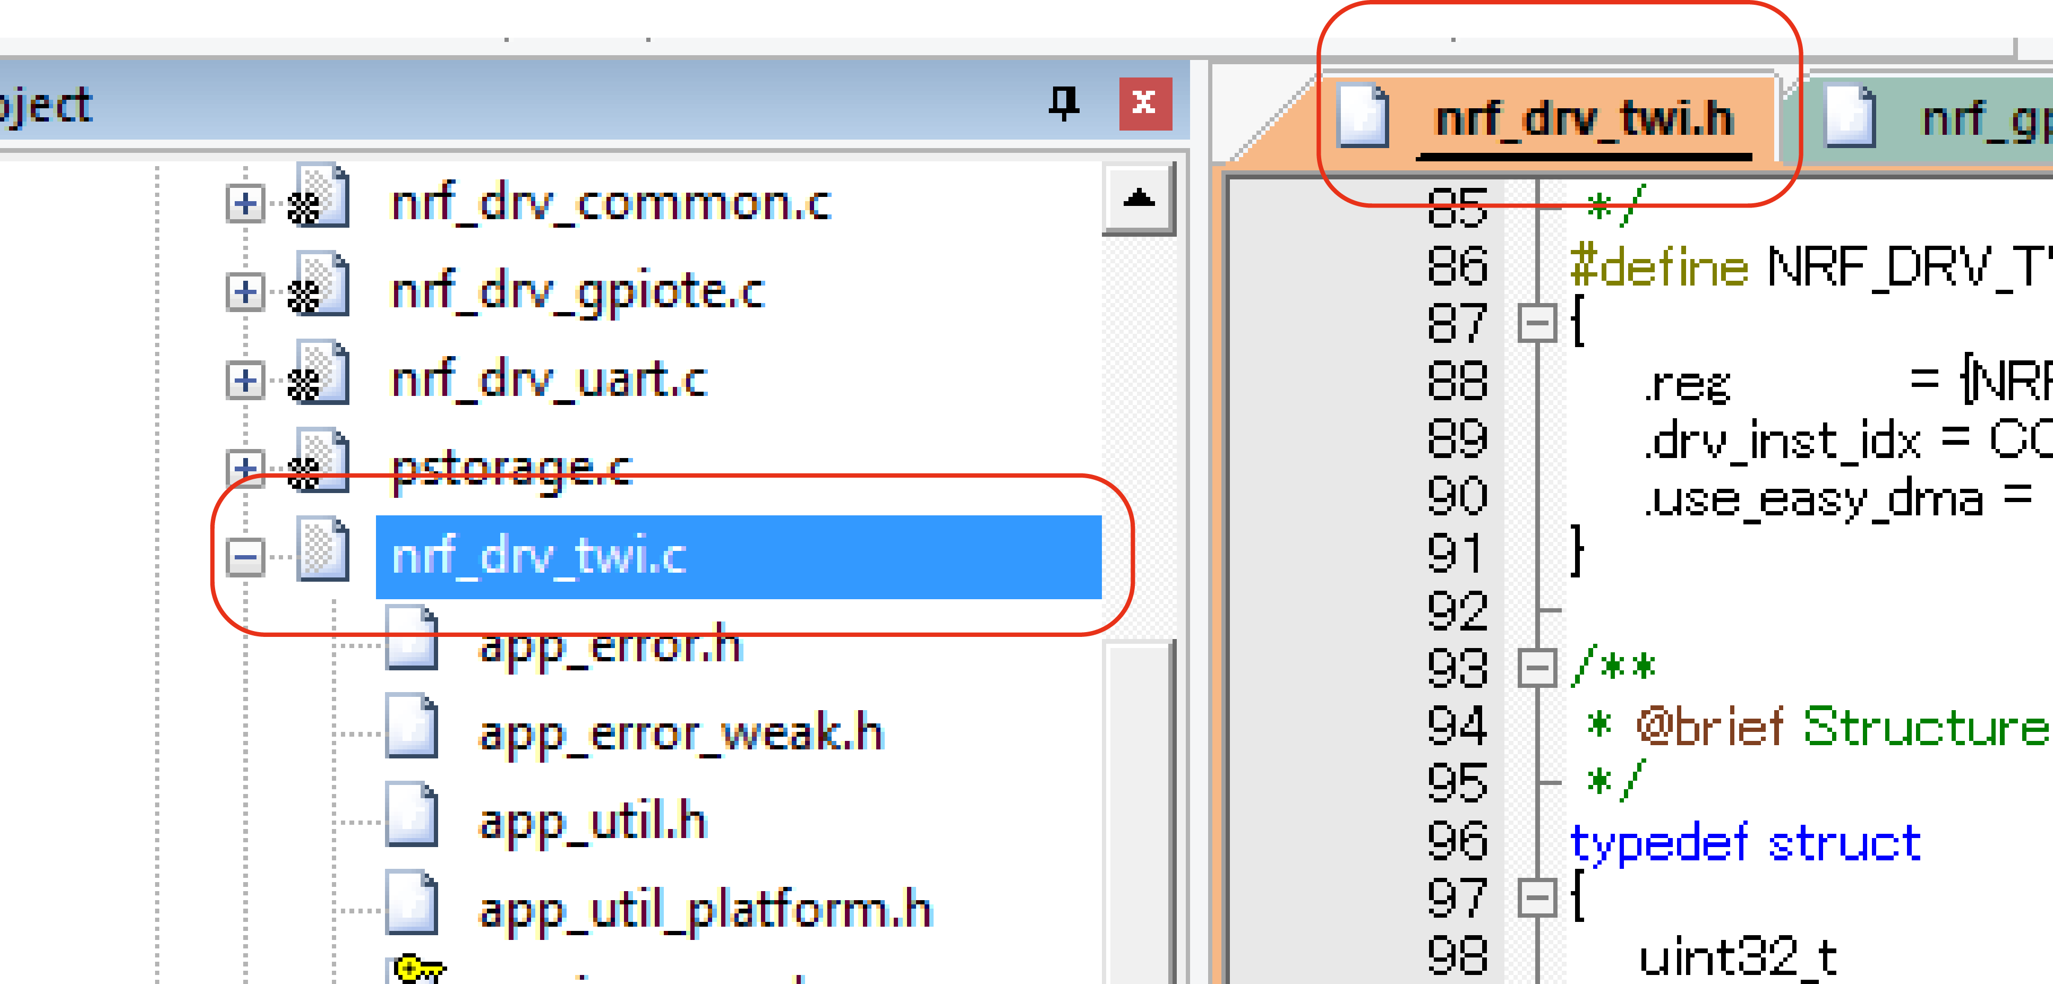Click the app_error.h header file icon
Image resolution: width=2053 pixels, height=984 pixels.
[x=411, y=637]
